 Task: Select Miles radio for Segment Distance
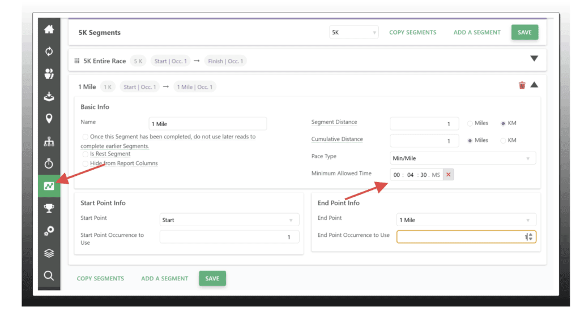(470, 123)
